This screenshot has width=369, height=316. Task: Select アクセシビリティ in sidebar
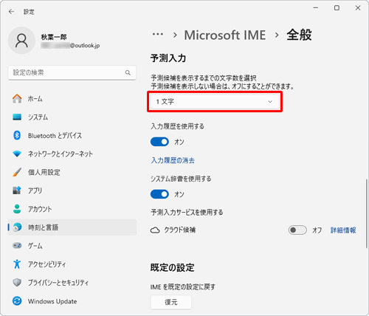click(x=72, y=264)
